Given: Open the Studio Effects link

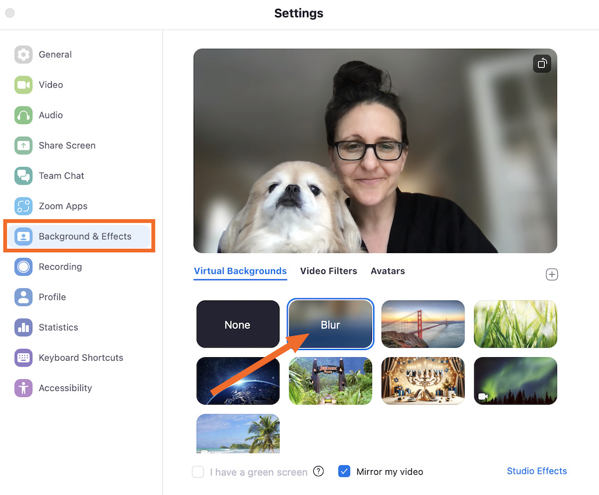Looking at the screenshot, I should click(536, 471).
